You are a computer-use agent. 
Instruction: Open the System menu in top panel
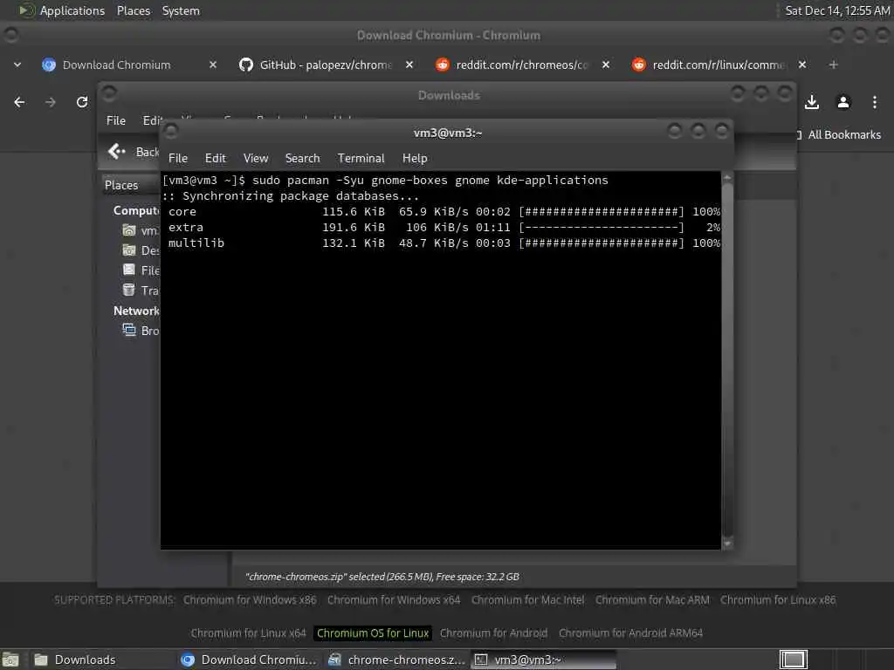pos(181,10)
